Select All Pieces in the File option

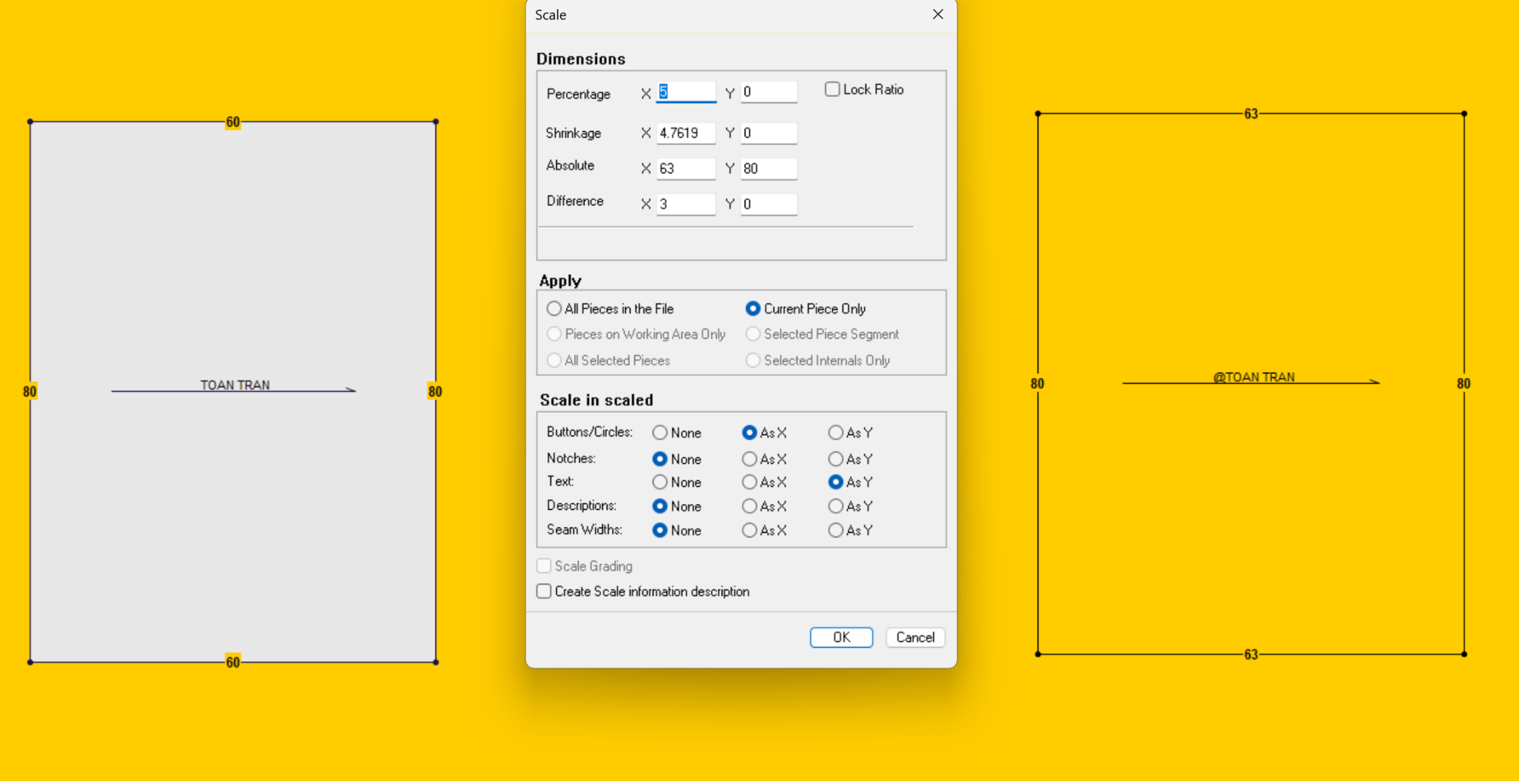[554, 309]
